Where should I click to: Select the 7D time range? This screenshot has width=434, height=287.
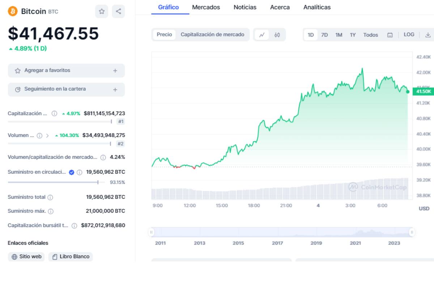coord(324,35)
